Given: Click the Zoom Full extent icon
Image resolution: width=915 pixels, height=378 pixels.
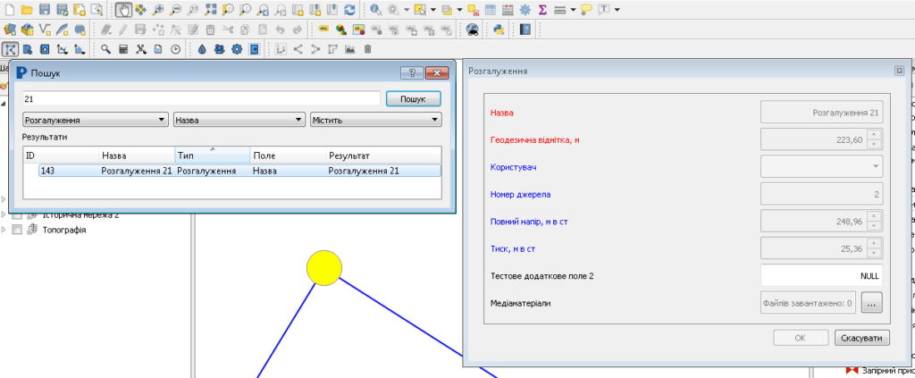Looking at the screenshot, I should coord(211,9).
